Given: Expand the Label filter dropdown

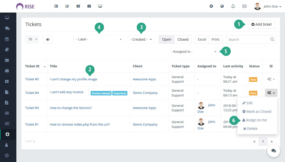Looking at the screenshot, I should (x=98, y=39).
